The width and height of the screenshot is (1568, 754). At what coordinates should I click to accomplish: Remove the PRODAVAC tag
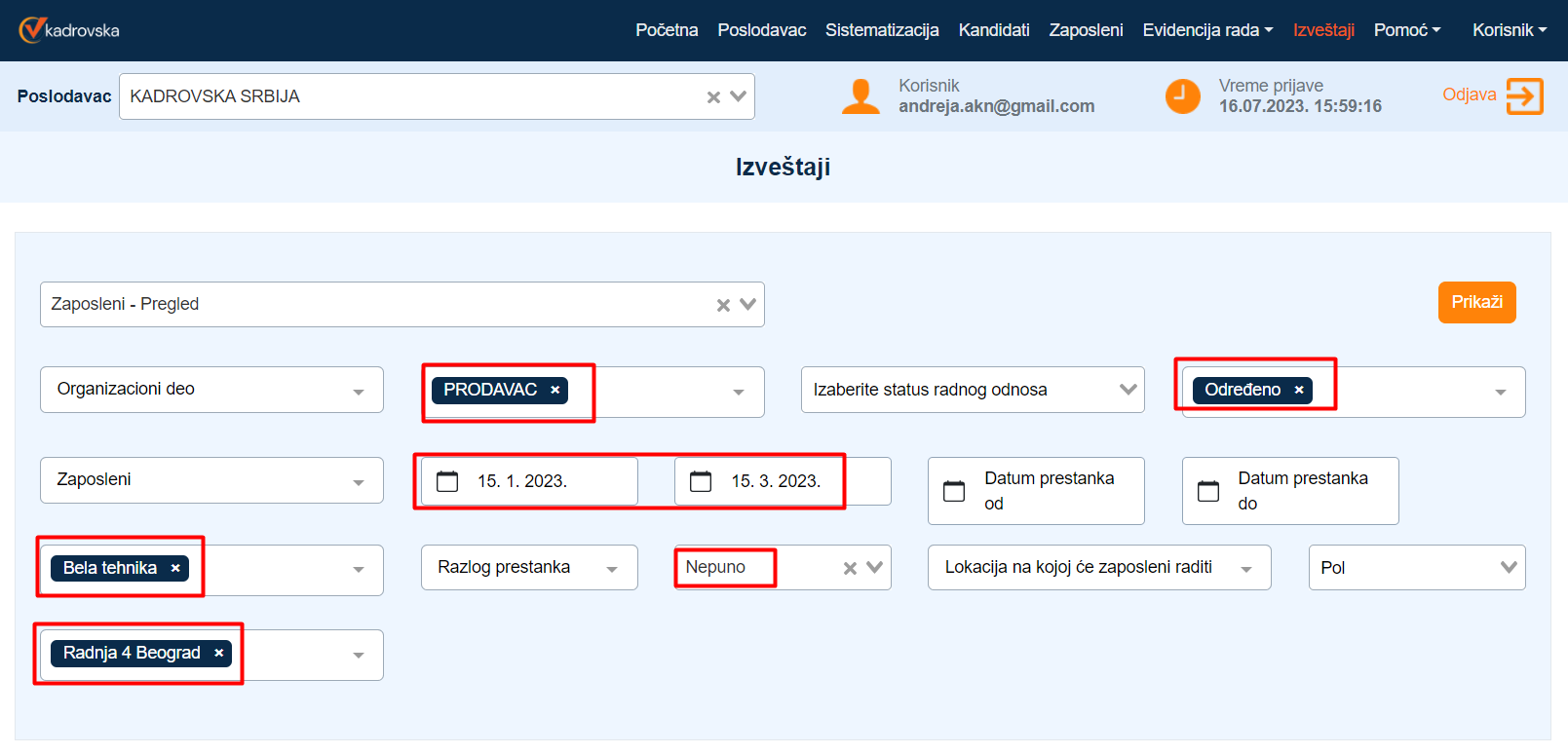[555, 390]
